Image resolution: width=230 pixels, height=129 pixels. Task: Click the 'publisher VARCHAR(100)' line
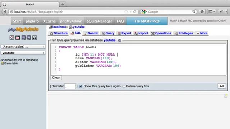98,66
